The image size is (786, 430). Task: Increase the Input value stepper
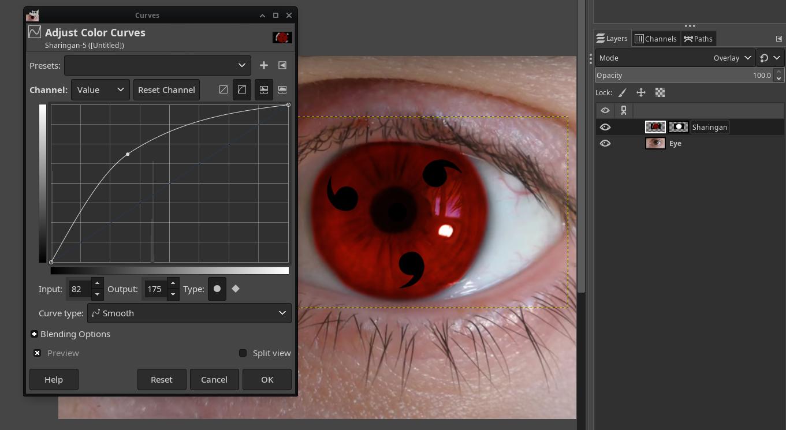pyautogui.click(x=97, y=283)
